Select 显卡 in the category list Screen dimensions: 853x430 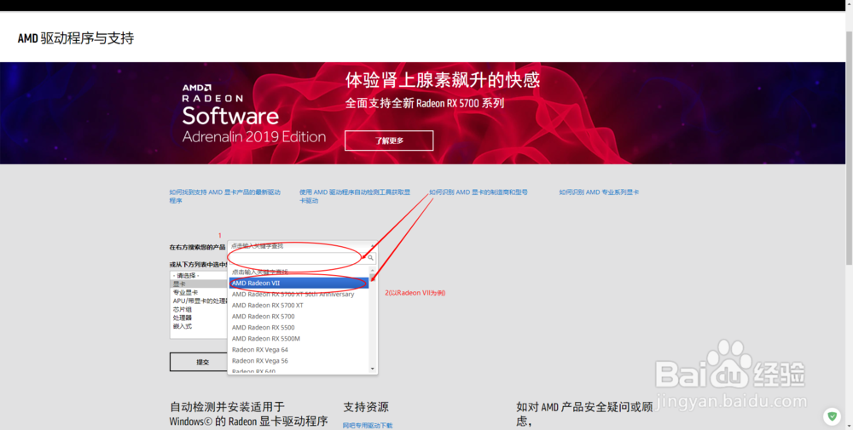pyautogui.click(x=199, y=284)
